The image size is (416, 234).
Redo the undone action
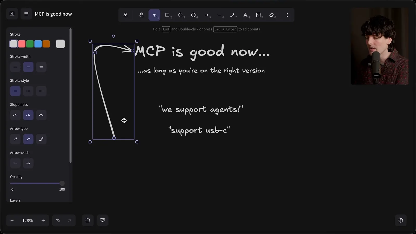tap(70, 220)
